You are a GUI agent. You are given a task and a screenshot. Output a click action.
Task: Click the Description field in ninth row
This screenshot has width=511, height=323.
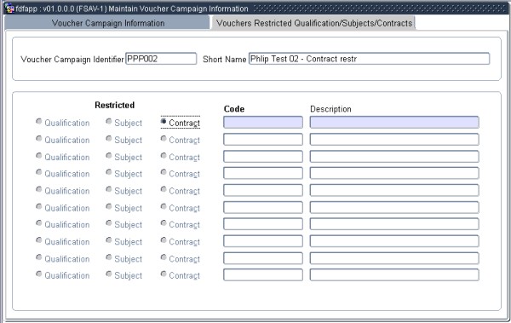pyautogui.click(x=394, y=258)
